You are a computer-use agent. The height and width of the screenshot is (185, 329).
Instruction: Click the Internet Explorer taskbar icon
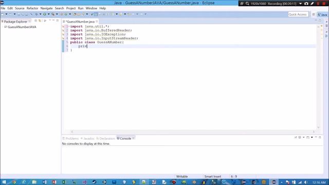tap(24, 182)
